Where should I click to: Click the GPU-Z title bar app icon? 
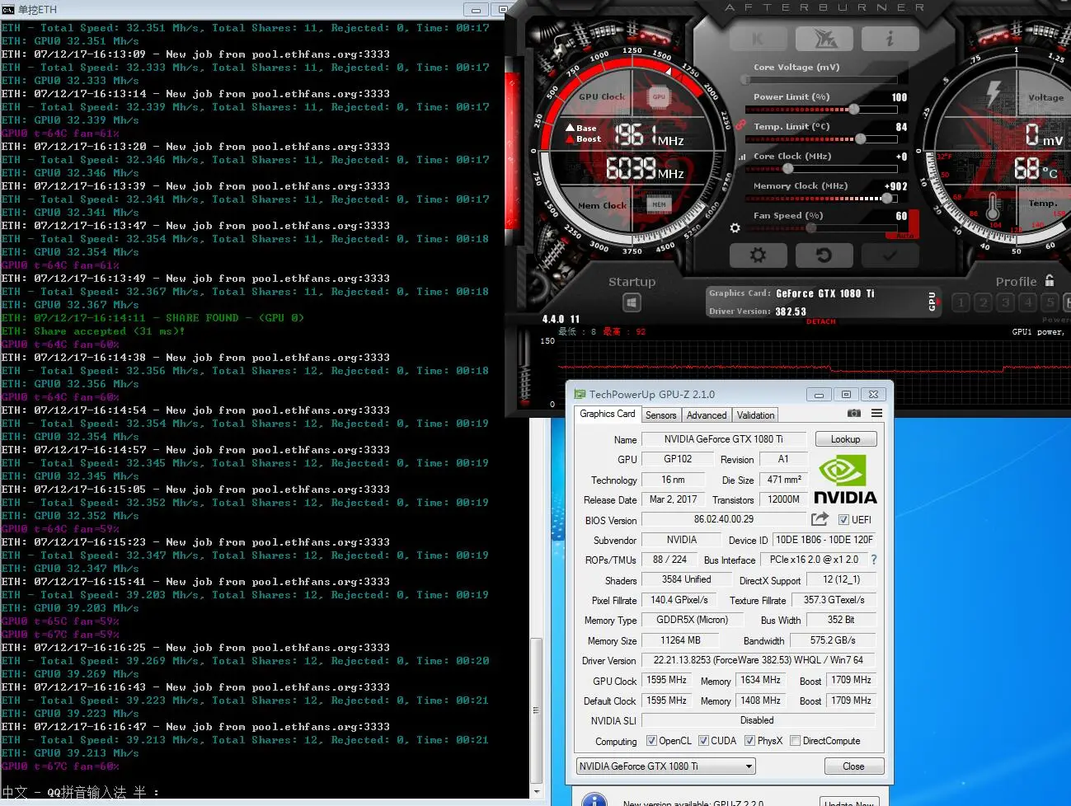coord(580,394)
